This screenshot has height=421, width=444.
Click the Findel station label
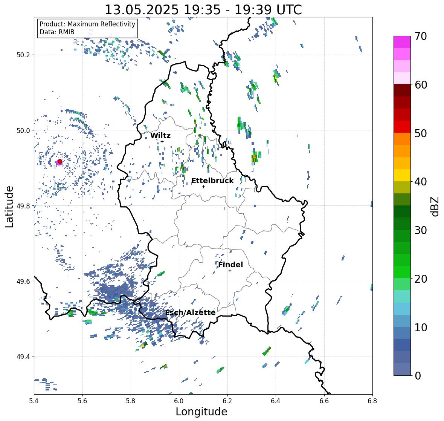coord(230,265)
